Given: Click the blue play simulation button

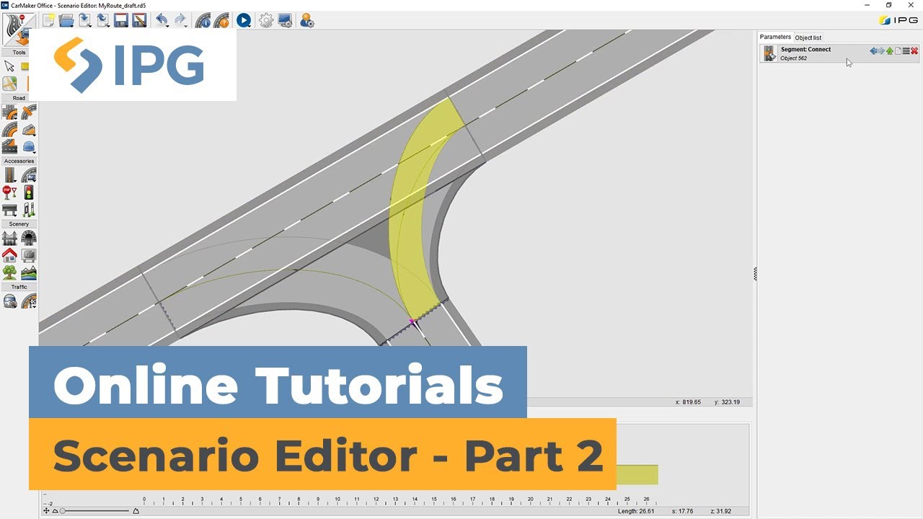Looking at the screenshot, I should point(244,20).
